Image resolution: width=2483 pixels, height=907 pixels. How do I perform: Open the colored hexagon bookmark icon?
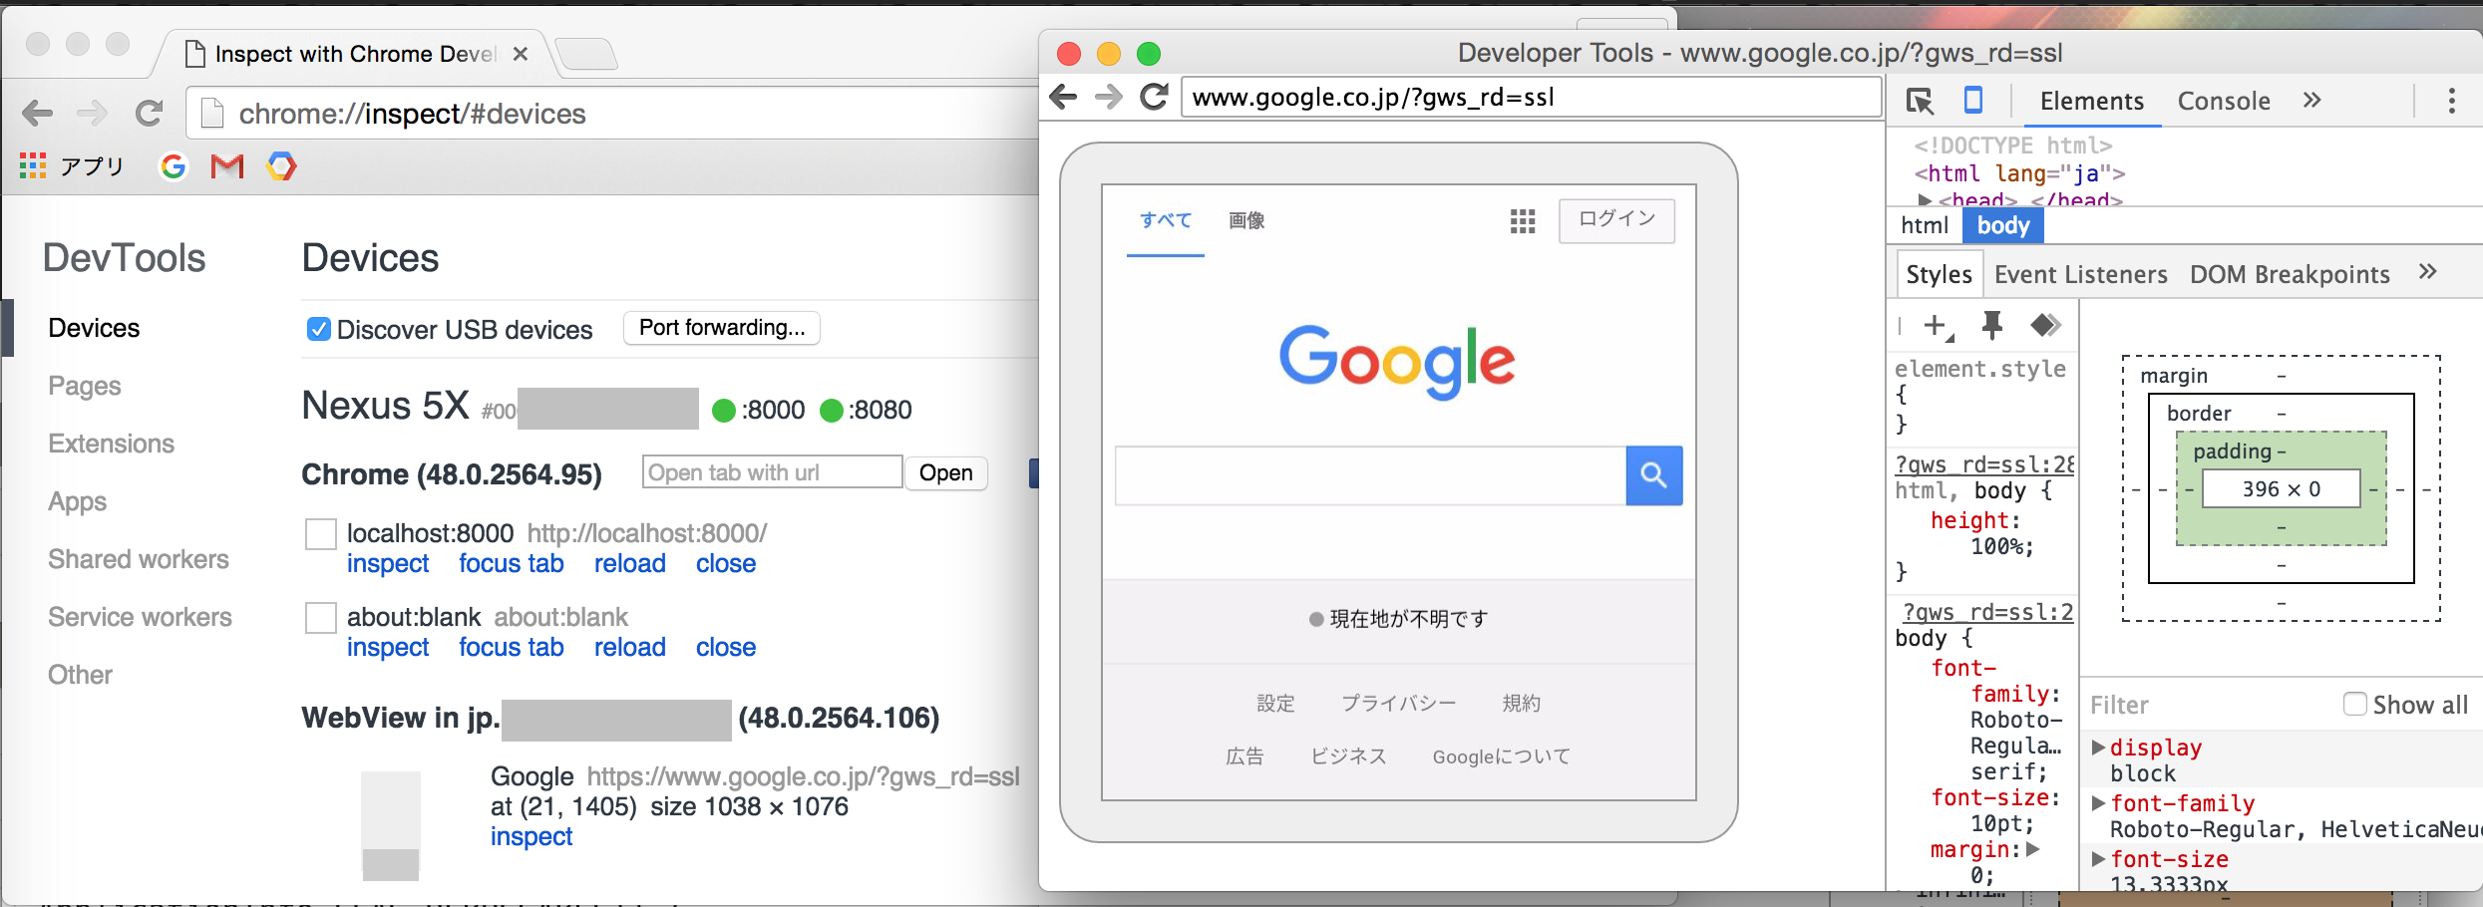281,166
